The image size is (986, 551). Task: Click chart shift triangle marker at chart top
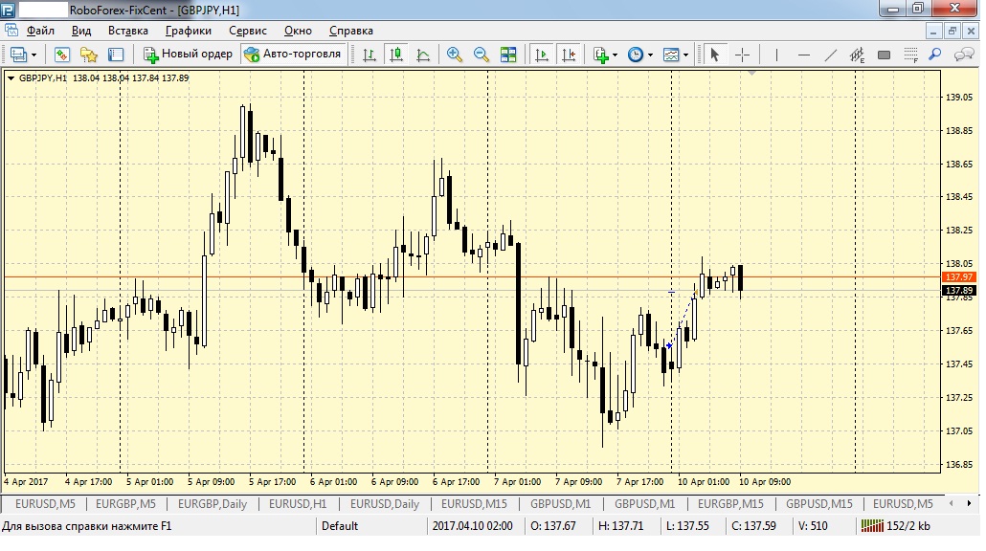point(751,74)
